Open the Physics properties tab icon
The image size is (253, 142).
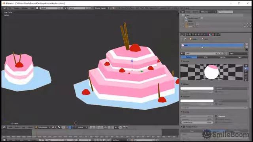(x=219, y=34)
